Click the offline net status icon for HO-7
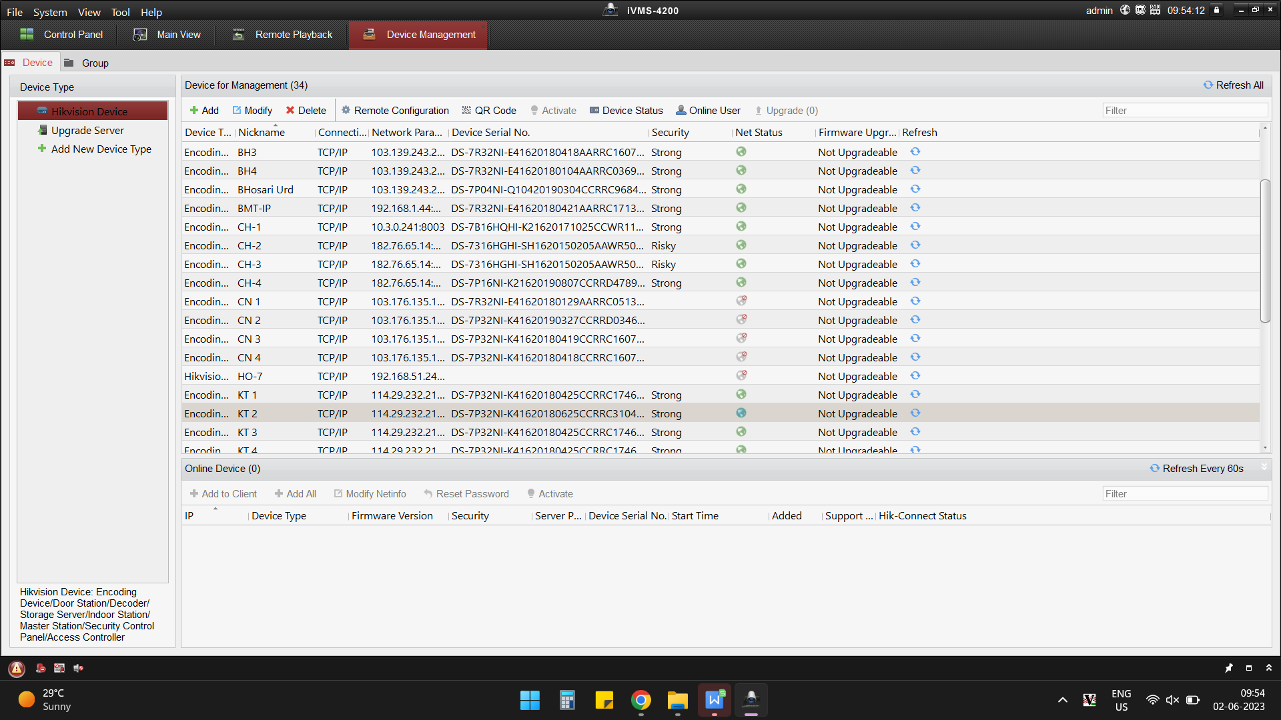This screenshot has width=1281, height=720. [x=741, y=376]
